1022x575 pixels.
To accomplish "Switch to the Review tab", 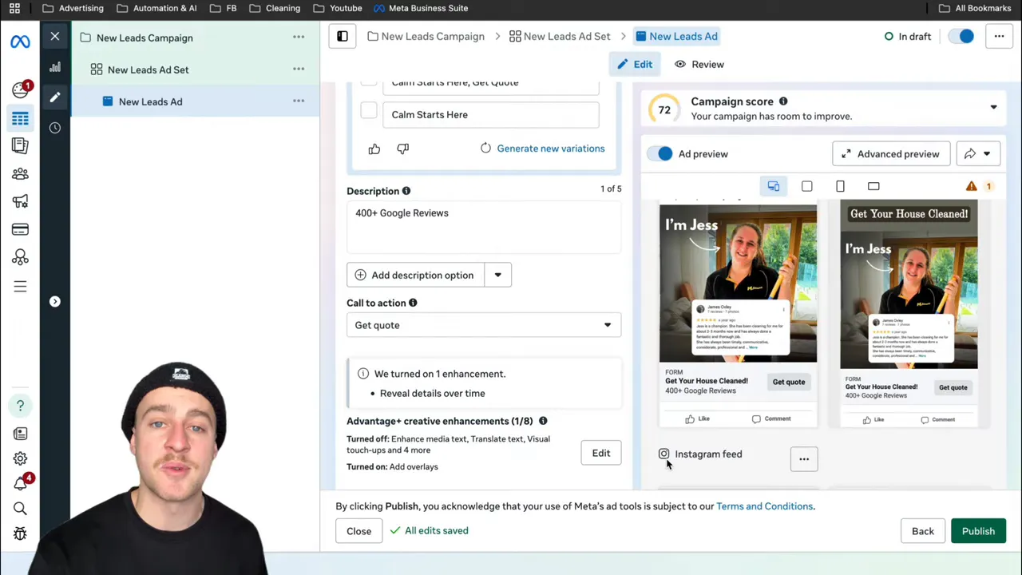I will coord(699,64).
